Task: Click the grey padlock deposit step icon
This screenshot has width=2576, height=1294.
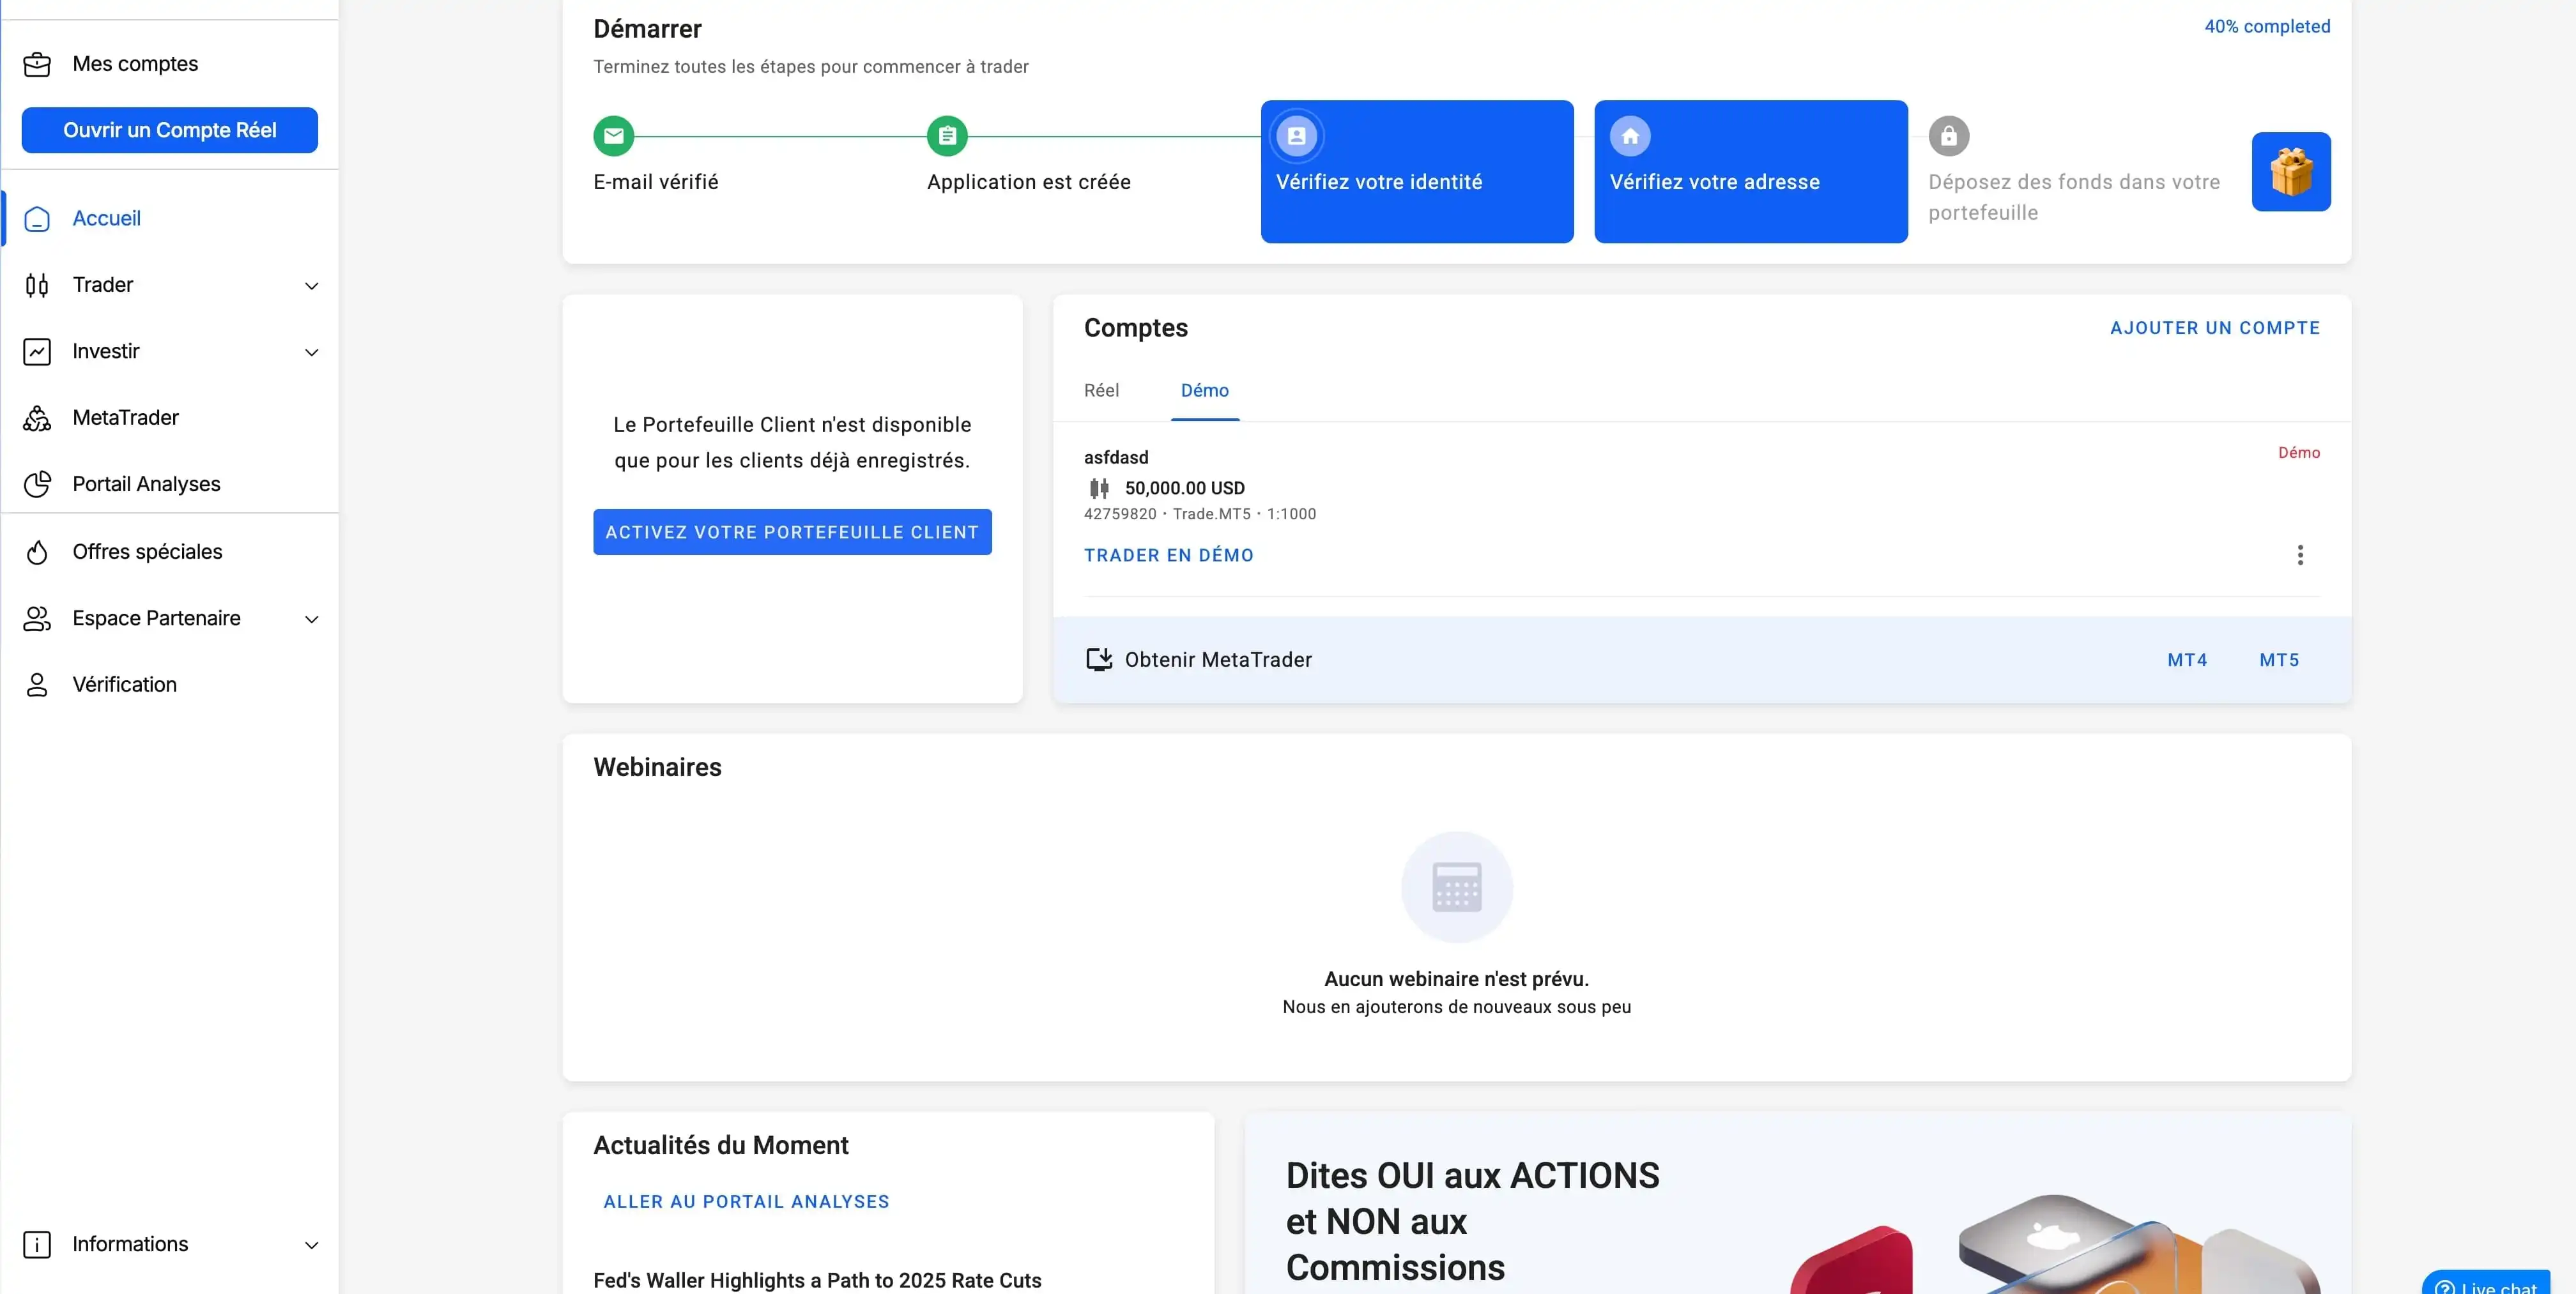Action: pyautogui.click(x=1949, y=136)
